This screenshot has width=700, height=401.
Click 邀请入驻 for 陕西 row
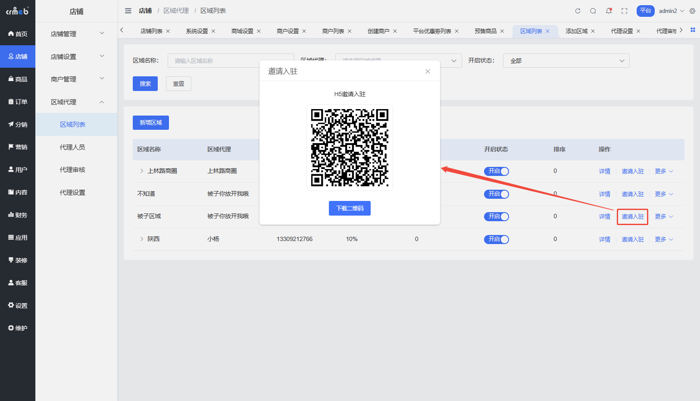(633, 239)
